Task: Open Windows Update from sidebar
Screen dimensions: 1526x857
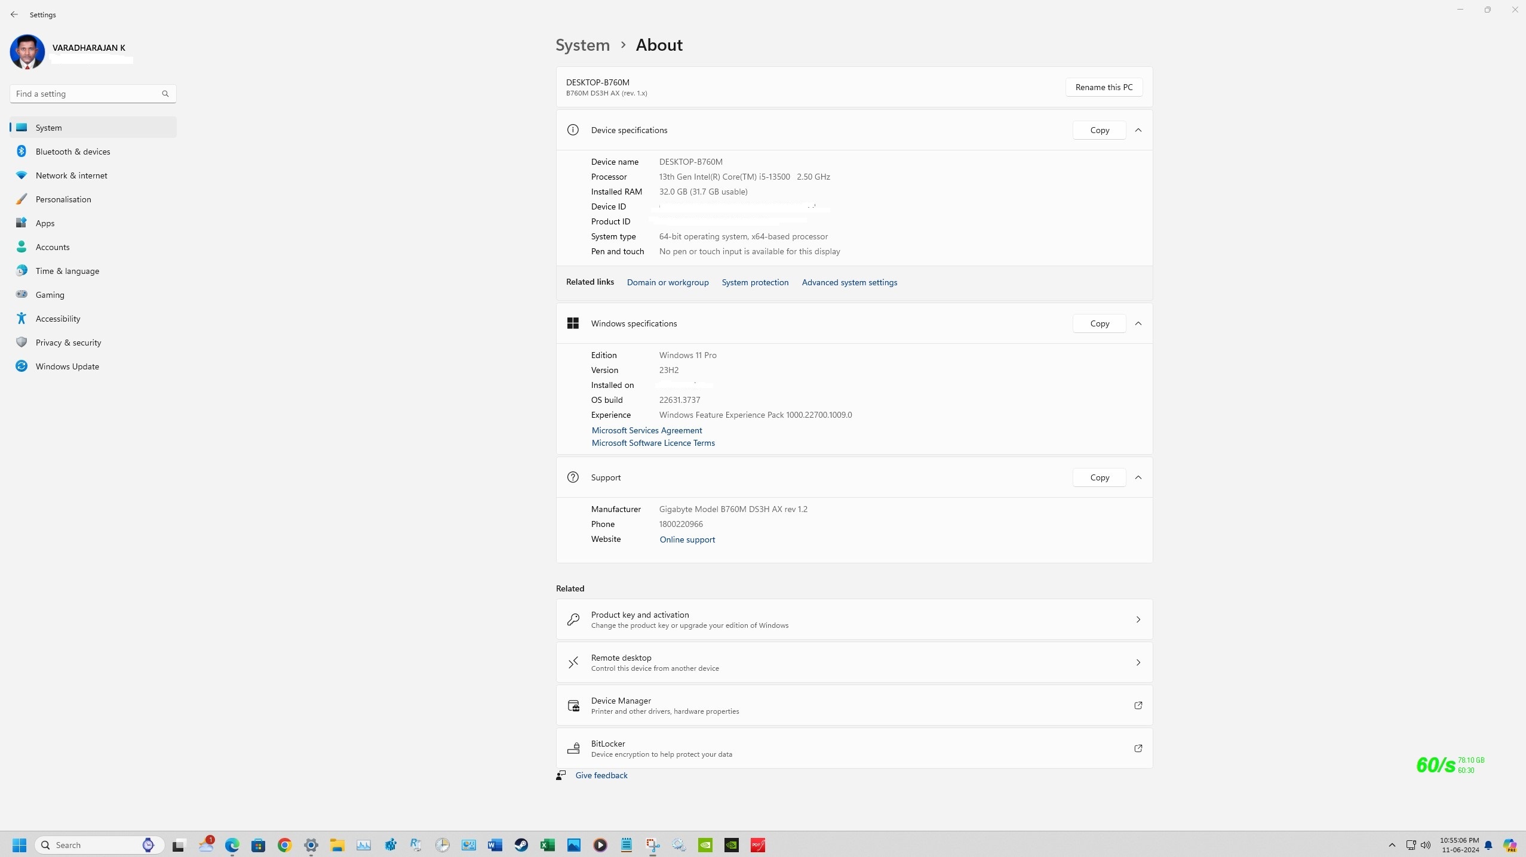Action: 67,366
